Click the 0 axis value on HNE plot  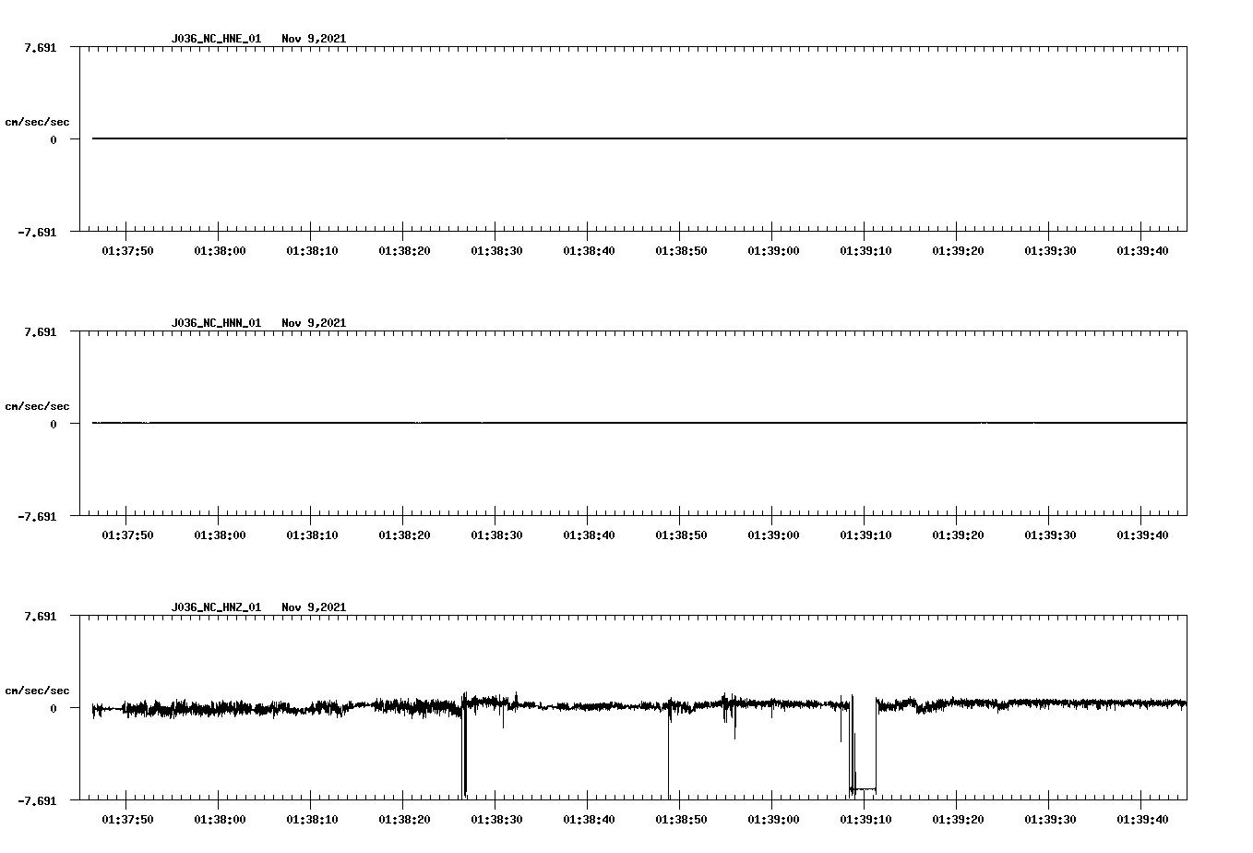point(54,139)
